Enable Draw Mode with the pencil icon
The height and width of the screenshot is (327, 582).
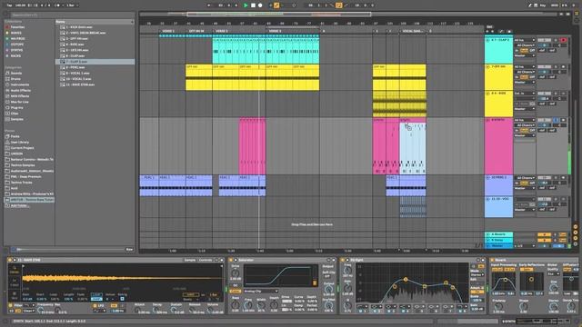pos(530,5)
